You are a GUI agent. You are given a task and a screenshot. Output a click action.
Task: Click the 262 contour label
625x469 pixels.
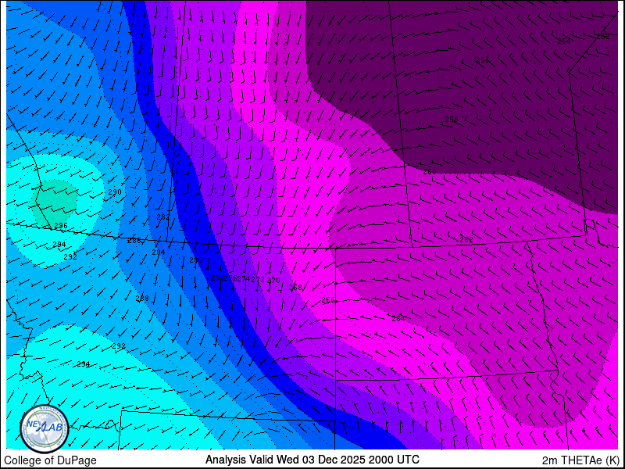466,240
